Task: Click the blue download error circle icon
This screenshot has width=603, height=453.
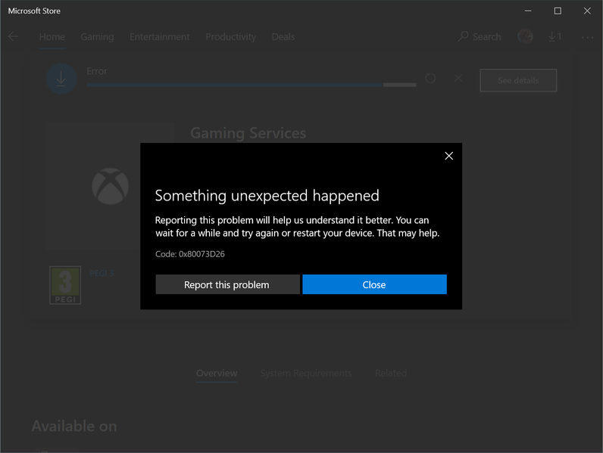Action: tap(61, 79)
